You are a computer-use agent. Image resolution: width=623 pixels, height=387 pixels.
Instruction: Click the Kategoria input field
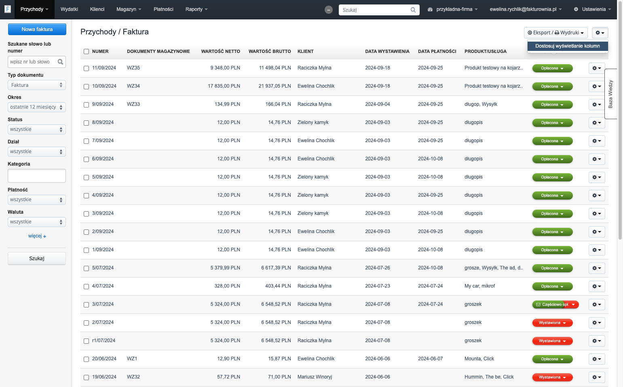point(37,176)
